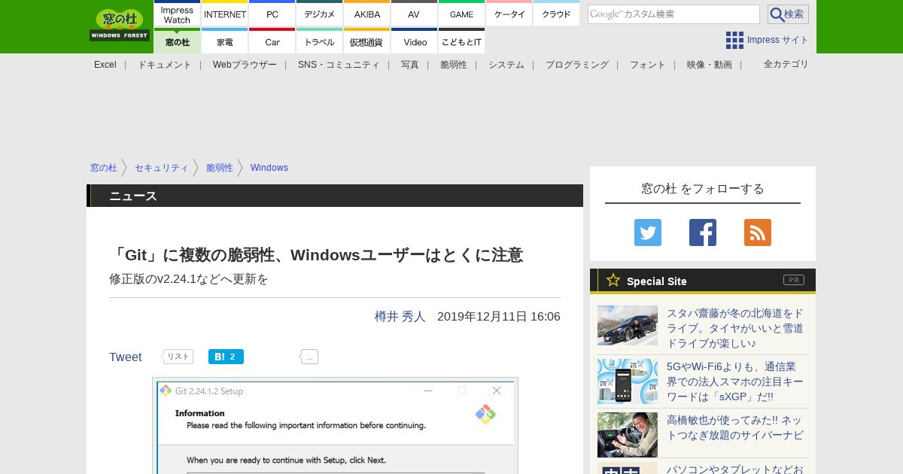903x474 pixels.
Task: Go to 脆弱性 category in the menu bar
Action: point(454,65)
